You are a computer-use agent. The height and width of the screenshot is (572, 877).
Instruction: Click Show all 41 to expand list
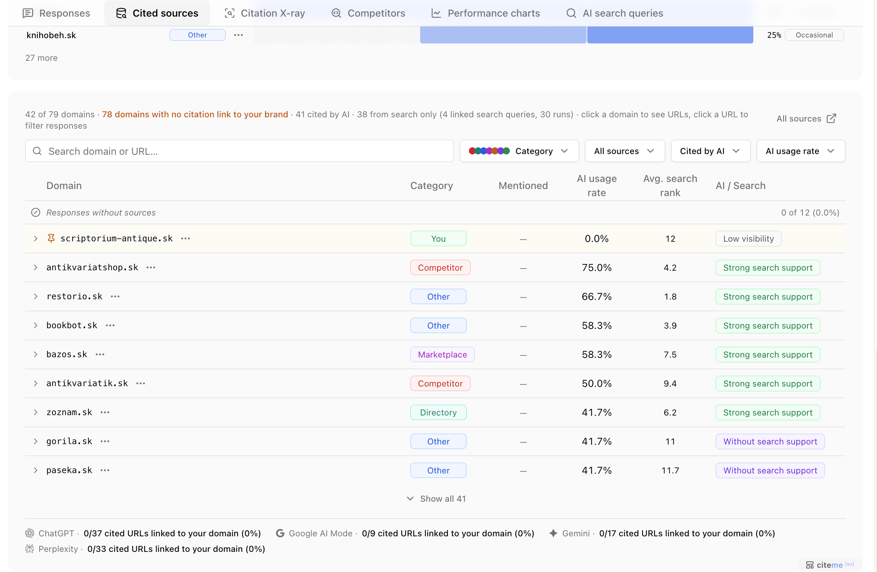coord(436,499)
